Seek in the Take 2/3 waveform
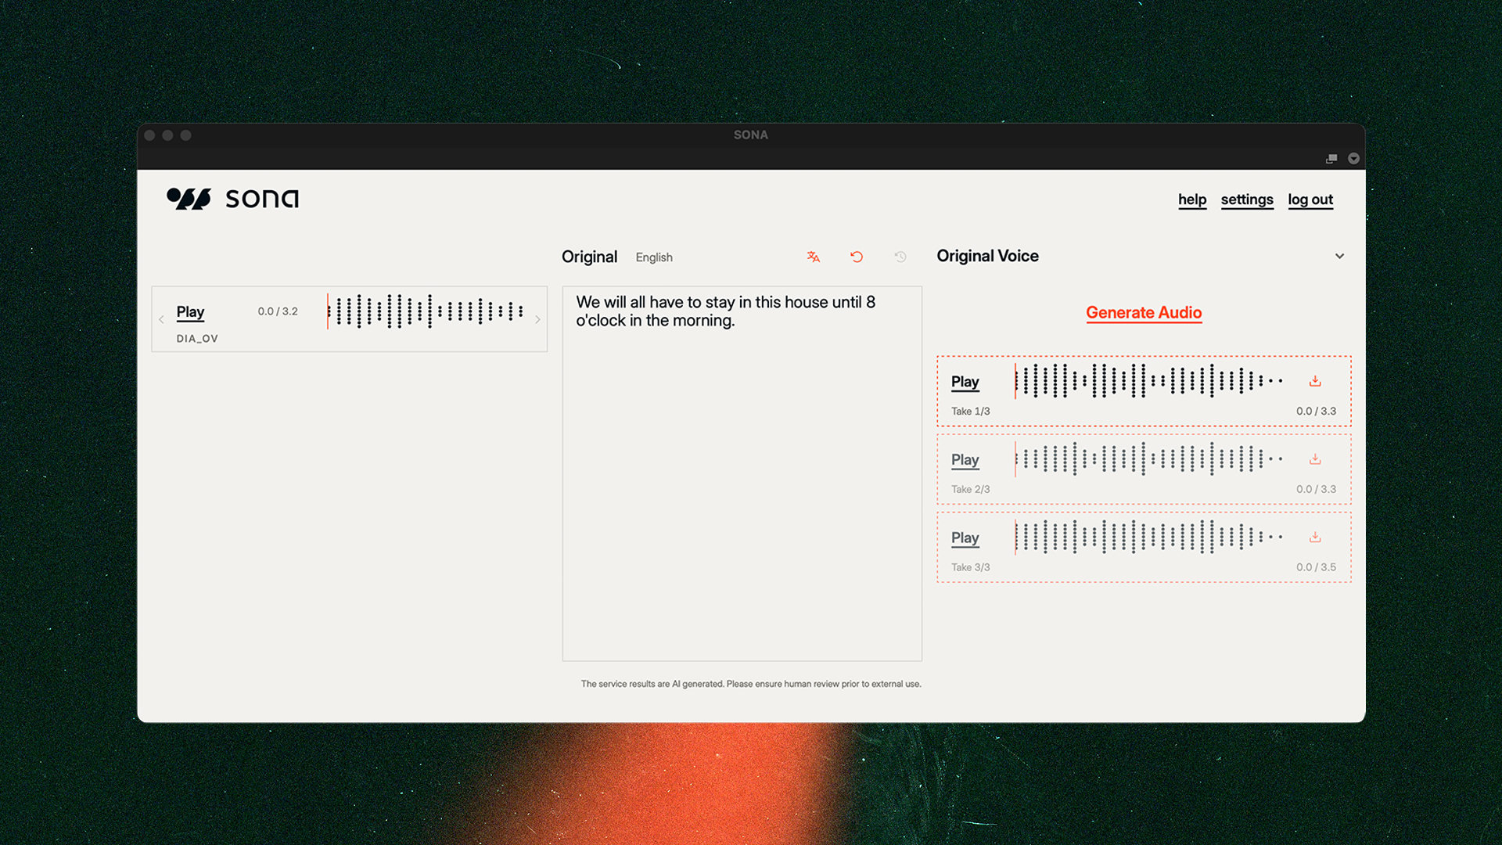This screenshot has height=845, width=1502. (x=1148, y=459)
